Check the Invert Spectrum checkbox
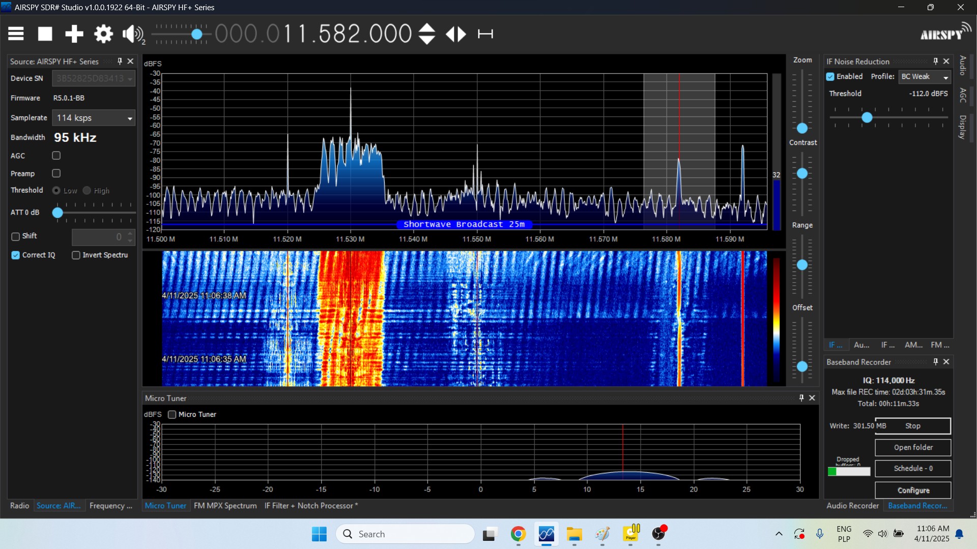This screenshot has width=977, height=549. (76, 255)
